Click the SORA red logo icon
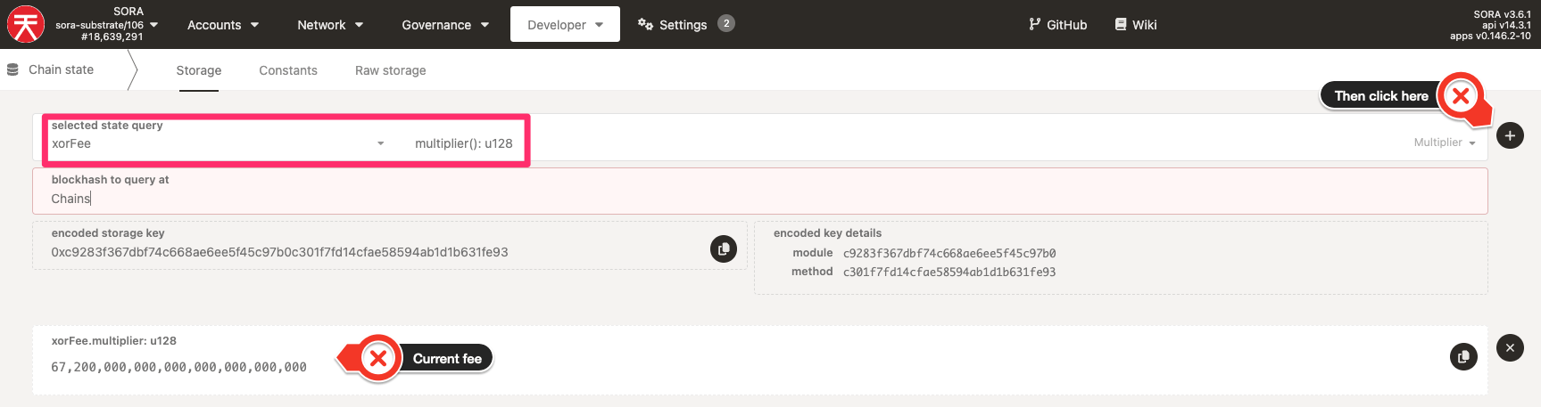 pyautogui.click(x=26, y=24)
